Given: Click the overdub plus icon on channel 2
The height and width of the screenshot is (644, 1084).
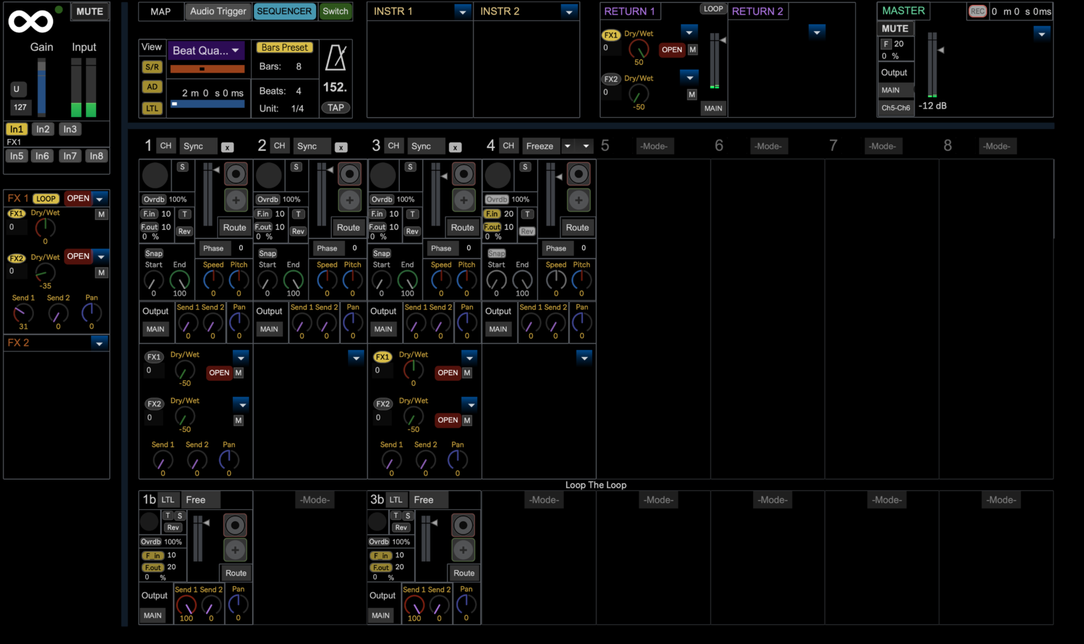Looking at the screenshot, I should point(349,200).
